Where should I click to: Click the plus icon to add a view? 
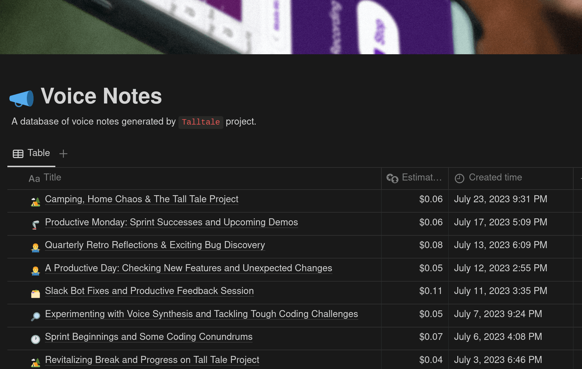(x=63, y=154)
